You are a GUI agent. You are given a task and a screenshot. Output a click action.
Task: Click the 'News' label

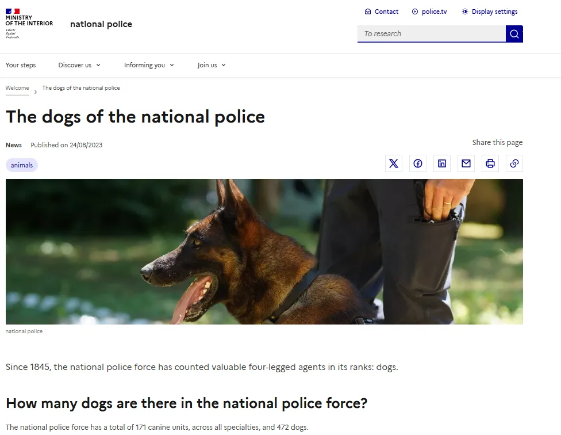pos(14,145)
